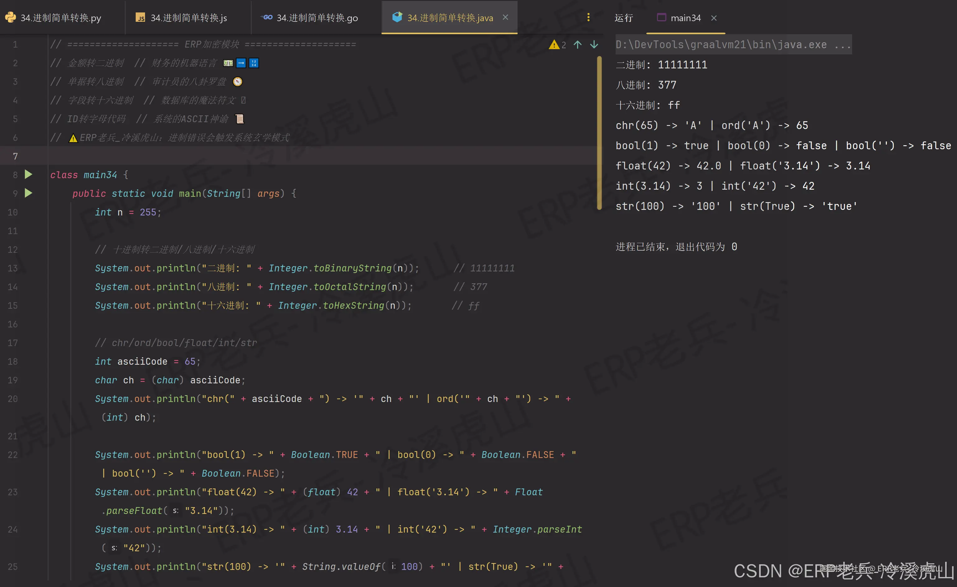Switch to the 34.进制简单转换.py tab
957x587 pixels.
61,18
